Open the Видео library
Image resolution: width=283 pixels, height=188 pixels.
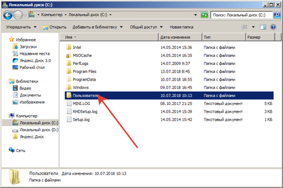click(x=25, y=88)
